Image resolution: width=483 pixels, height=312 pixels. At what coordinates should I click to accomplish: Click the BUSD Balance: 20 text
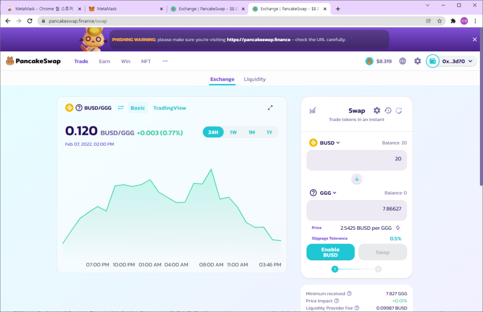coord(394,143)
